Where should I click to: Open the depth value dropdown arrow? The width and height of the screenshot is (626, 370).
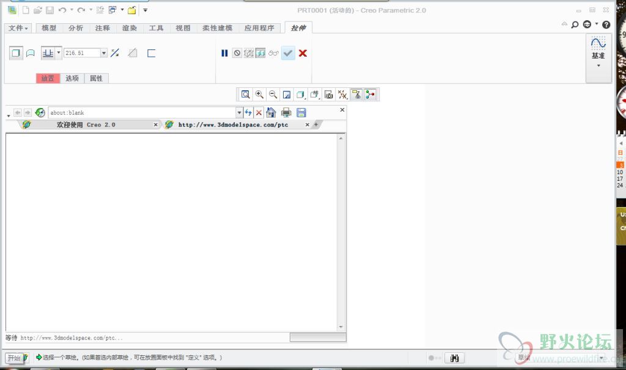(104, 53)
